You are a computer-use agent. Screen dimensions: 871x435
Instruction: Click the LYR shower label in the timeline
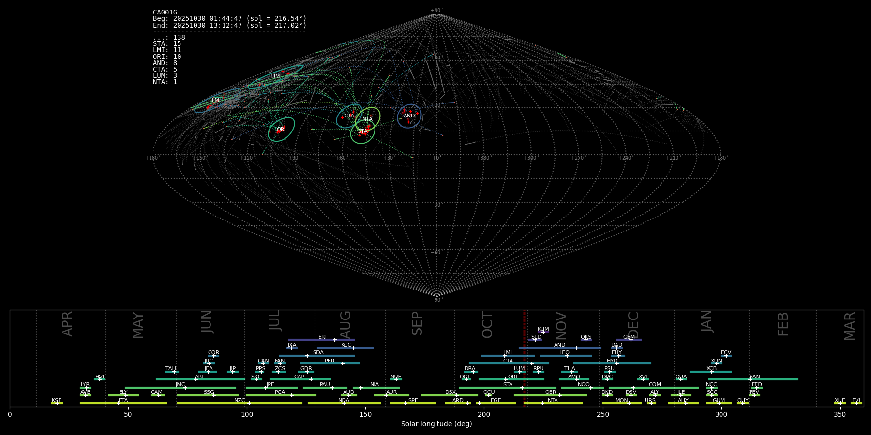(85, 385)
